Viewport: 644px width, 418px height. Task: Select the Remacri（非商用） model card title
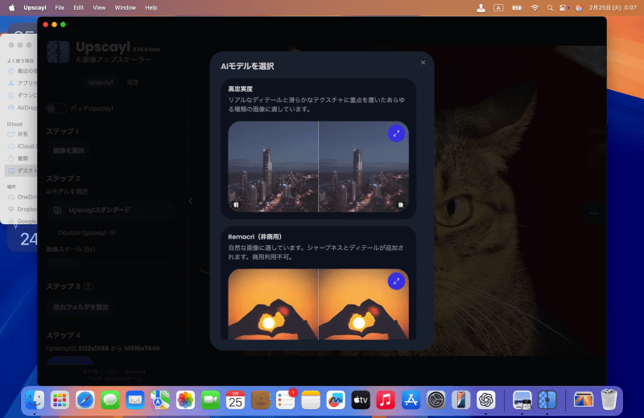click(254, 236)
